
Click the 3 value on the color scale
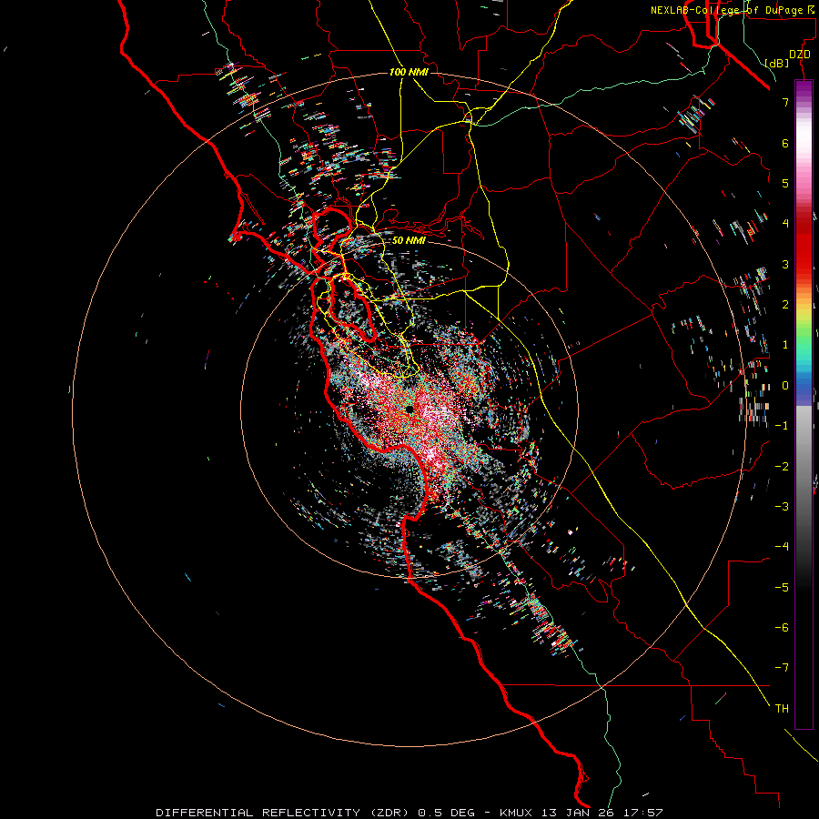[x=785, y=264]
